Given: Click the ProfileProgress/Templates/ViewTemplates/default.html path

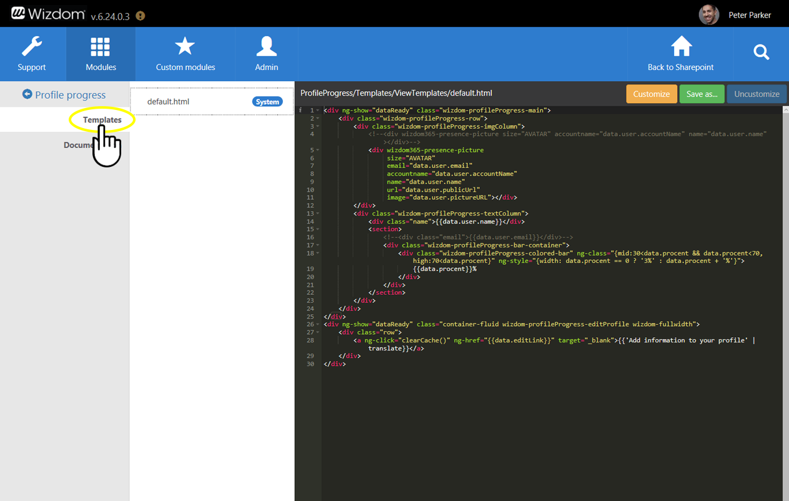Looking at the screenshot, I should pyautogui.click(x=396, y=93).
